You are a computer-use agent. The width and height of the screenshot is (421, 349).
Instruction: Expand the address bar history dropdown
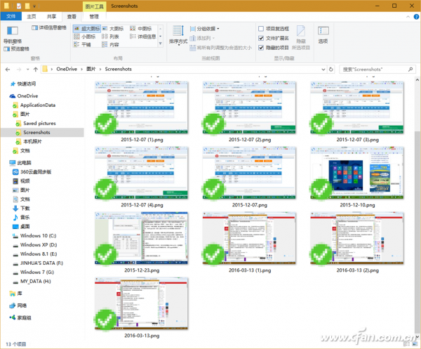tap(323, 70)
